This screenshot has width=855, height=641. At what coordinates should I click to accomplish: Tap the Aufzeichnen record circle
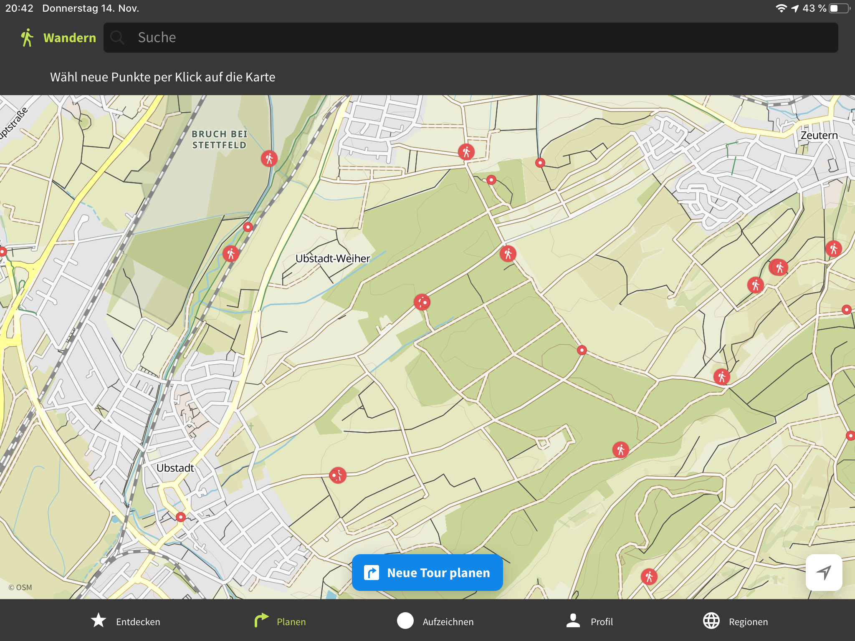tap(405, 621)
